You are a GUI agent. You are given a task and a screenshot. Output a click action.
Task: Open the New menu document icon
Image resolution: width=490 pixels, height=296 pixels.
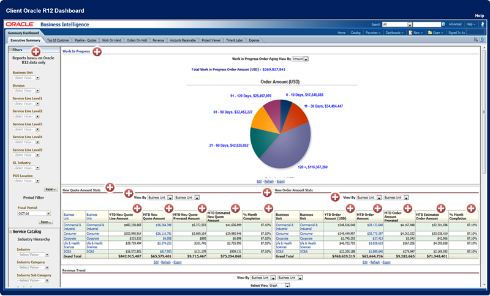coord(411,32)
